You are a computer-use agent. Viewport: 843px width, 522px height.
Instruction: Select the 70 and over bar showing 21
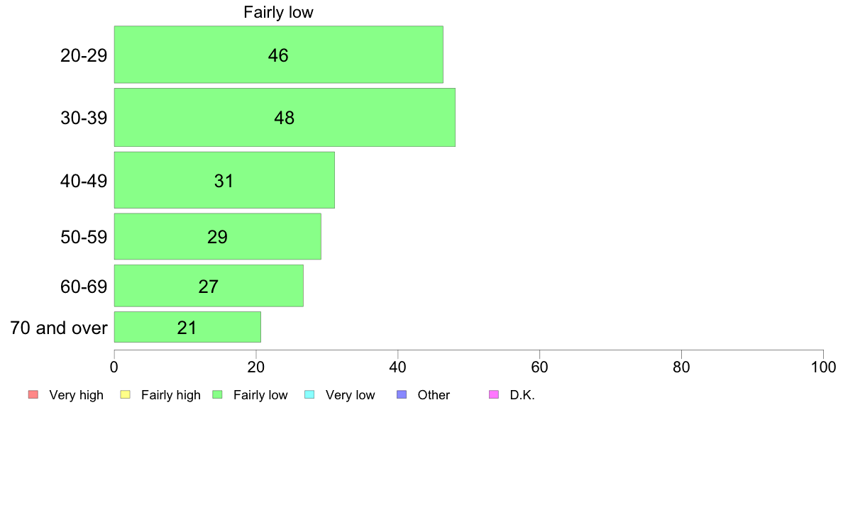pos(187,327)
